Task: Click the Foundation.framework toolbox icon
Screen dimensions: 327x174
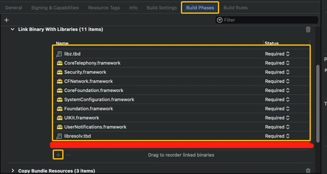Action: [60, 109]
